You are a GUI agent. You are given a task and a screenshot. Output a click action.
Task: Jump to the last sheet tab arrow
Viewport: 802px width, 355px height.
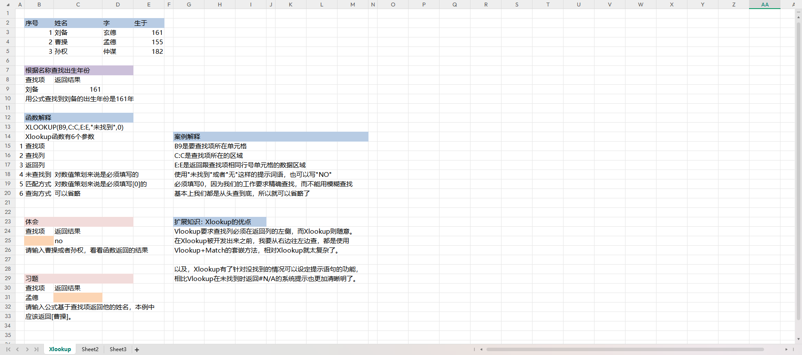coord(37,349)
